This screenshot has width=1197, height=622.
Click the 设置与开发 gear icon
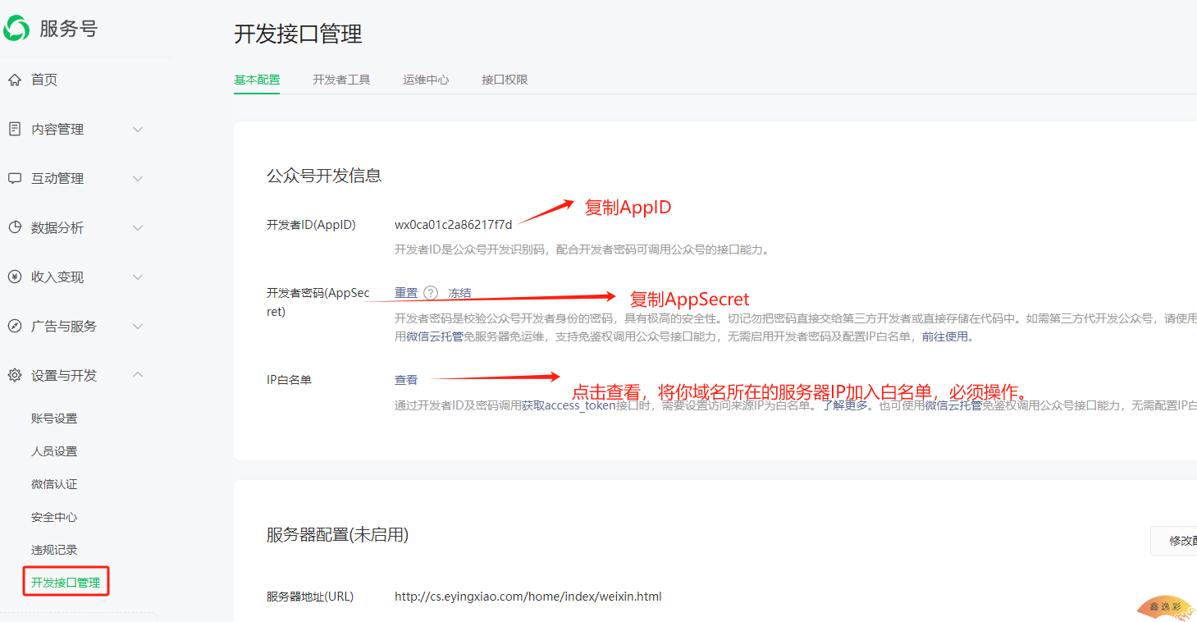click(14, 375)
